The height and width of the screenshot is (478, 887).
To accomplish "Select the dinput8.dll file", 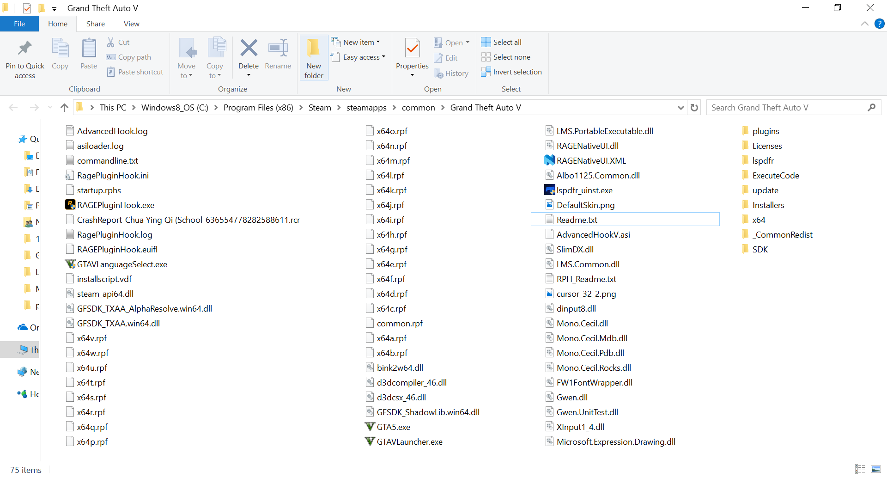I will point(571,308).
